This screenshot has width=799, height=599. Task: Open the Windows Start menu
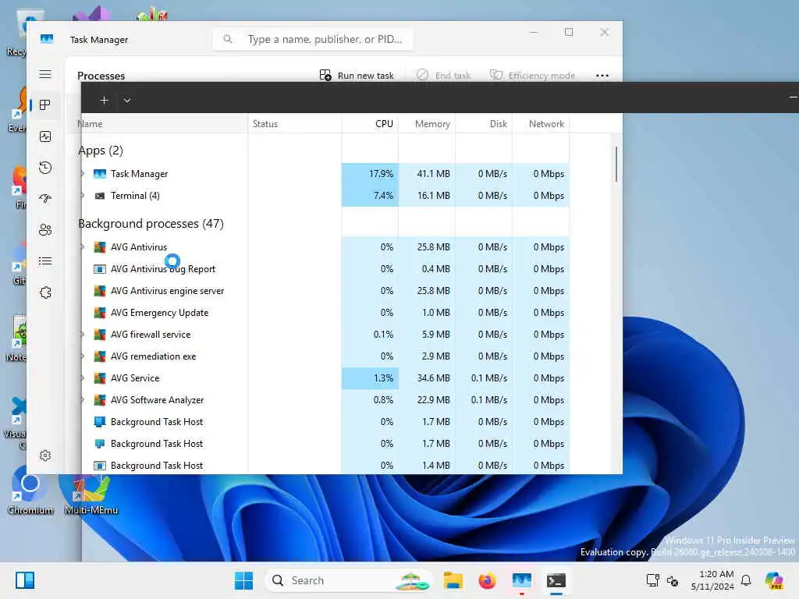[243, 580]
